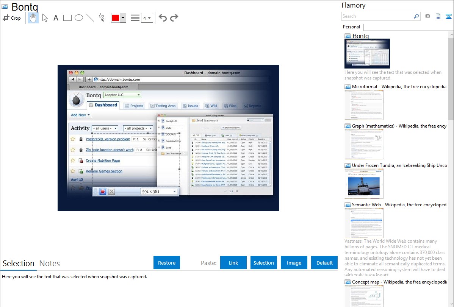454x307 pixels.
Task: Open the line width dropdown showing 4
Action: click(147, 18)
